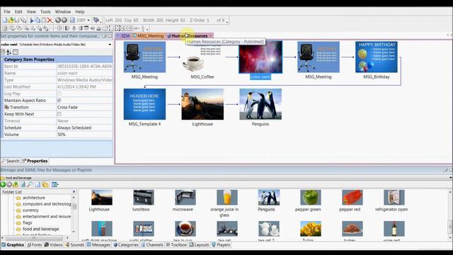Click the New document icon in the toolbar

(5, 21)
